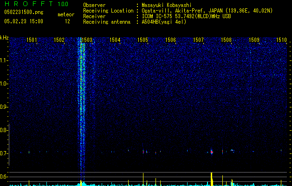Click the 1503 time marker

point(87,40)
